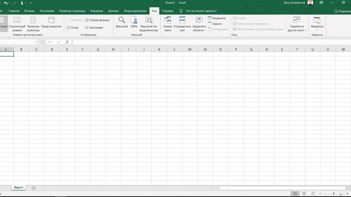351x197 pixels.
Task: Select Page Break Preview icon in status bar
Action: point(313,193)
